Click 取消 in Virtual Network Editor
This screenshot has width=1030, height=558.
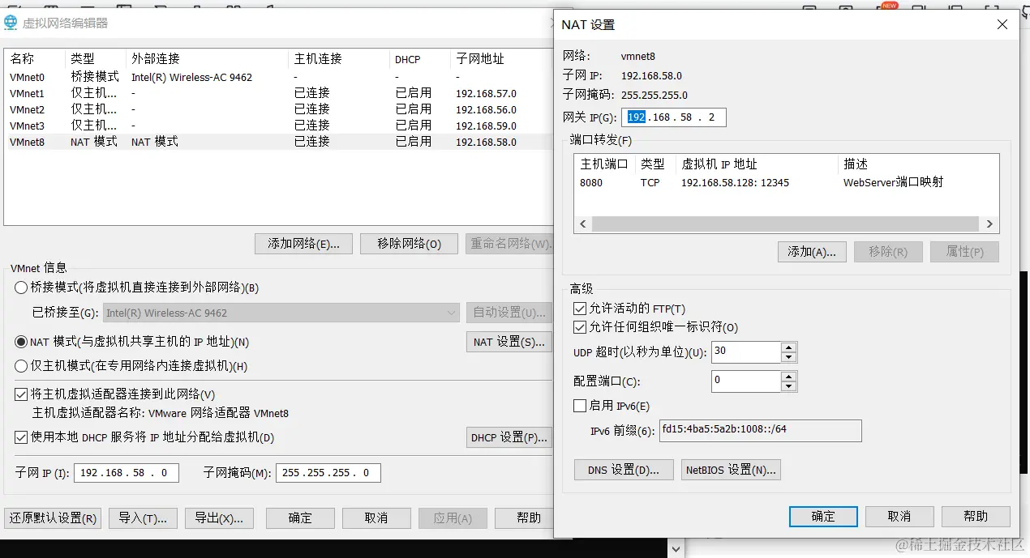376,518
